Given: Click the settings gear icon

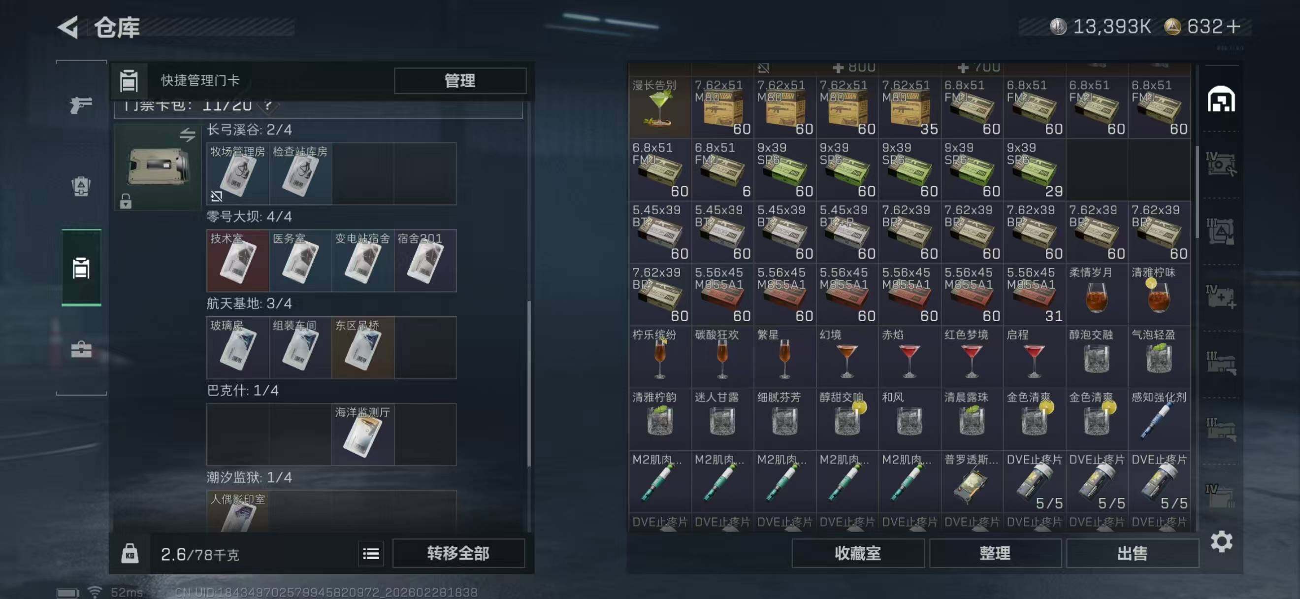Looking at the screenshot, I should 1222,541.
